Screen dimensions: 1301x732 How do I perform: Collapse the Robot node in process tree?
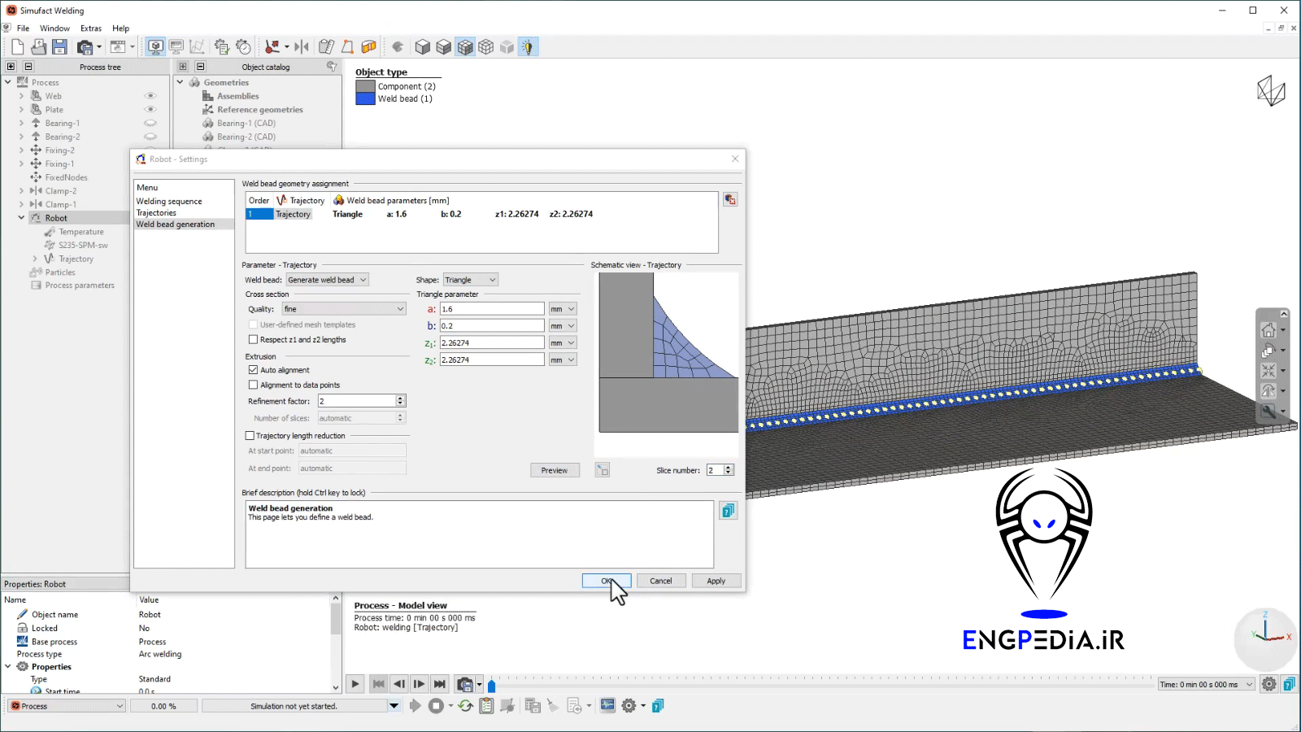21,218
